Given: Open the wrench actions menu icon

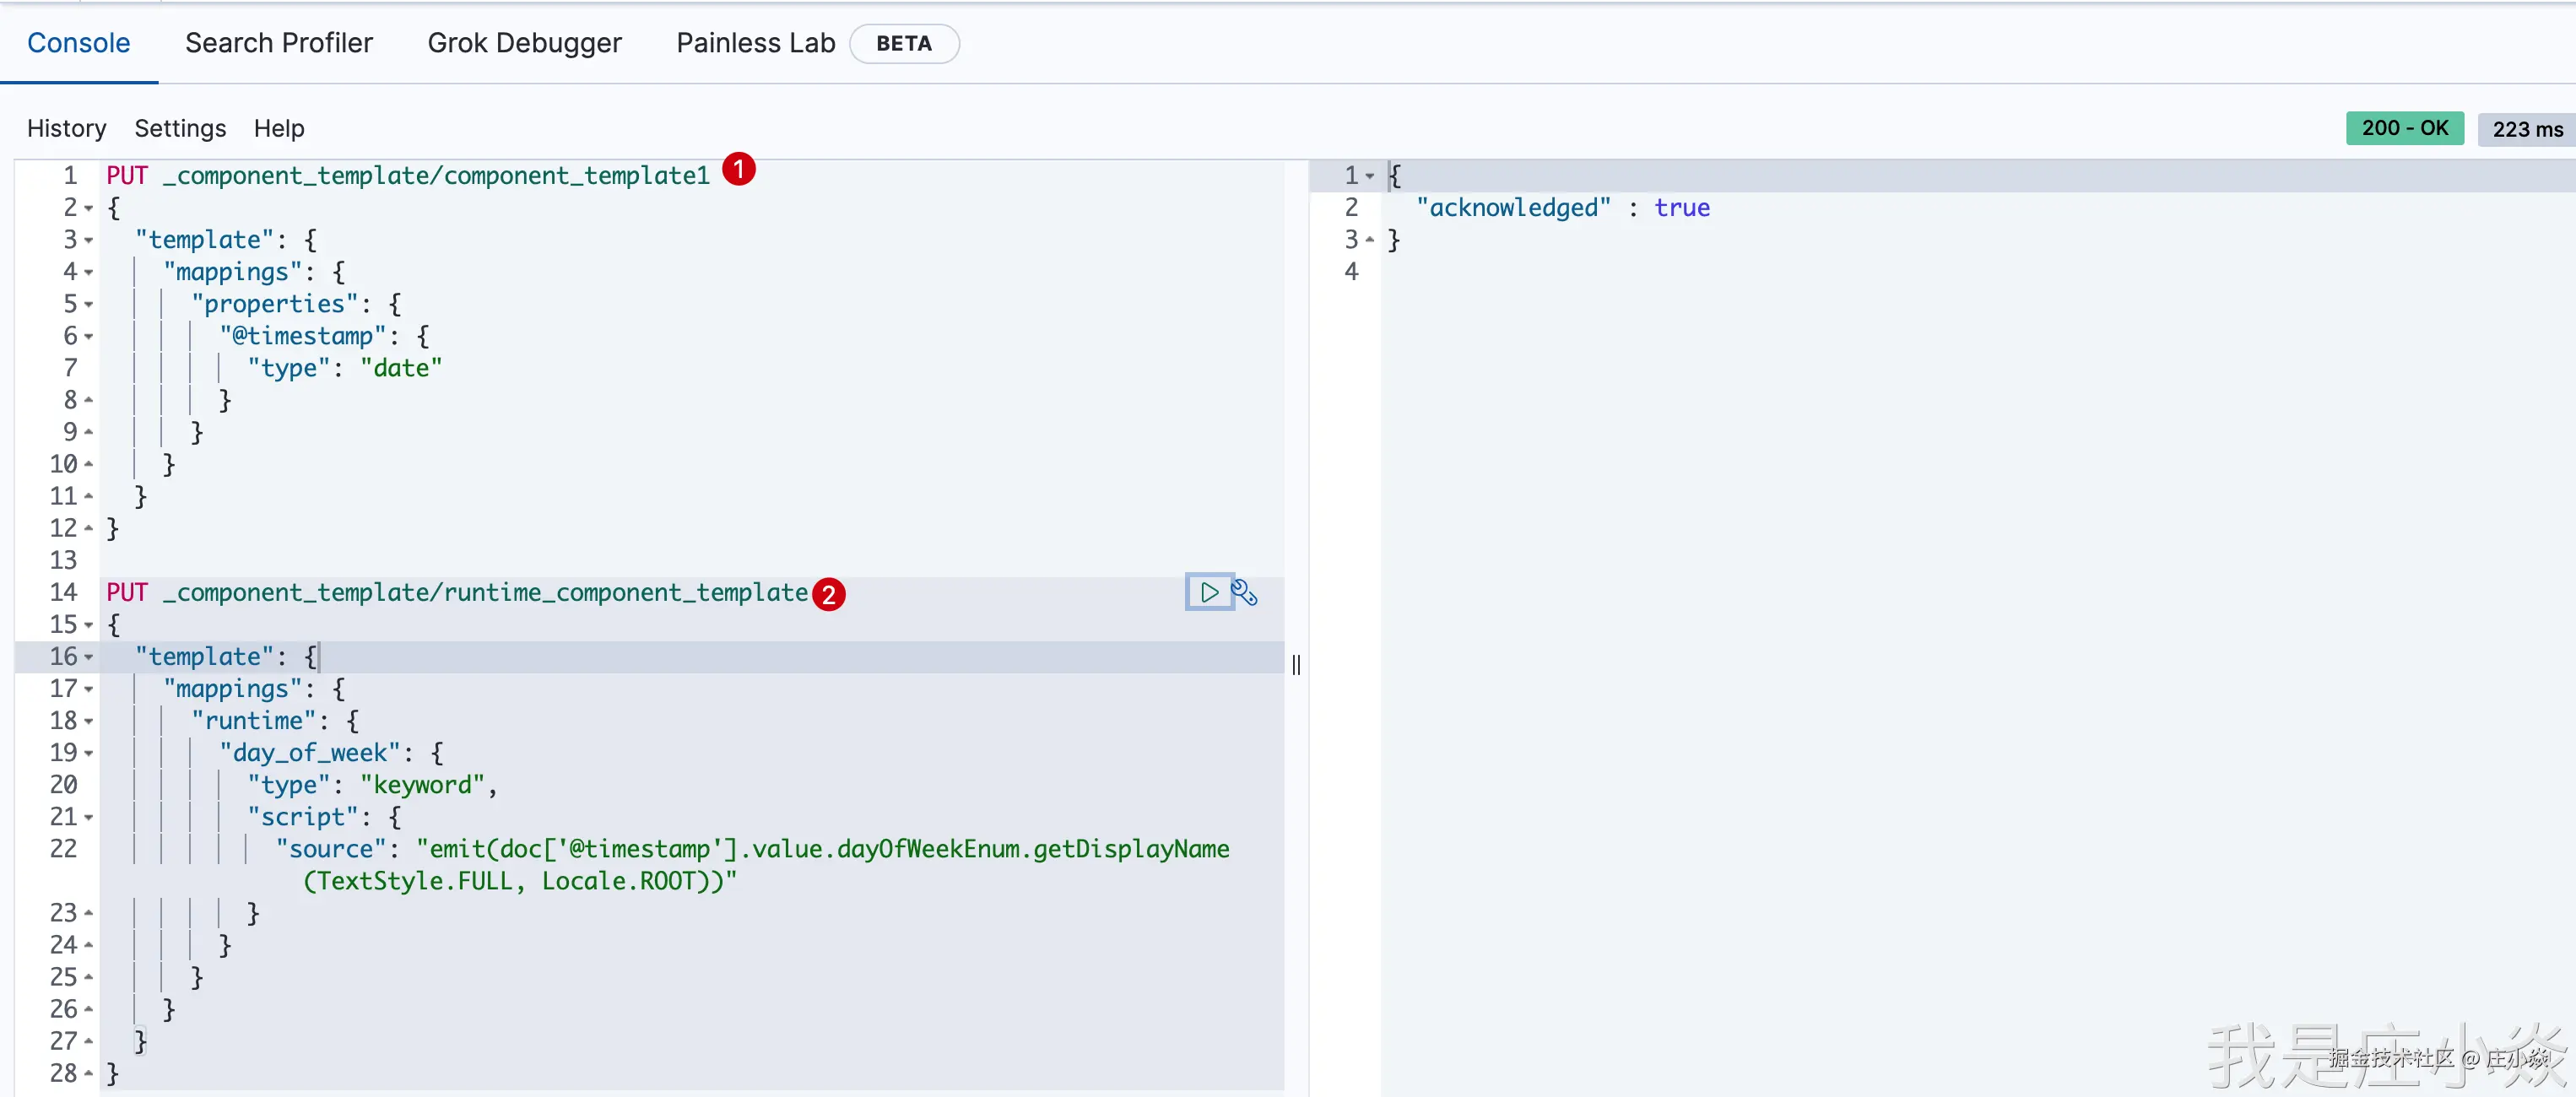Looking at the screenshot, I should tap(1244, 592).
